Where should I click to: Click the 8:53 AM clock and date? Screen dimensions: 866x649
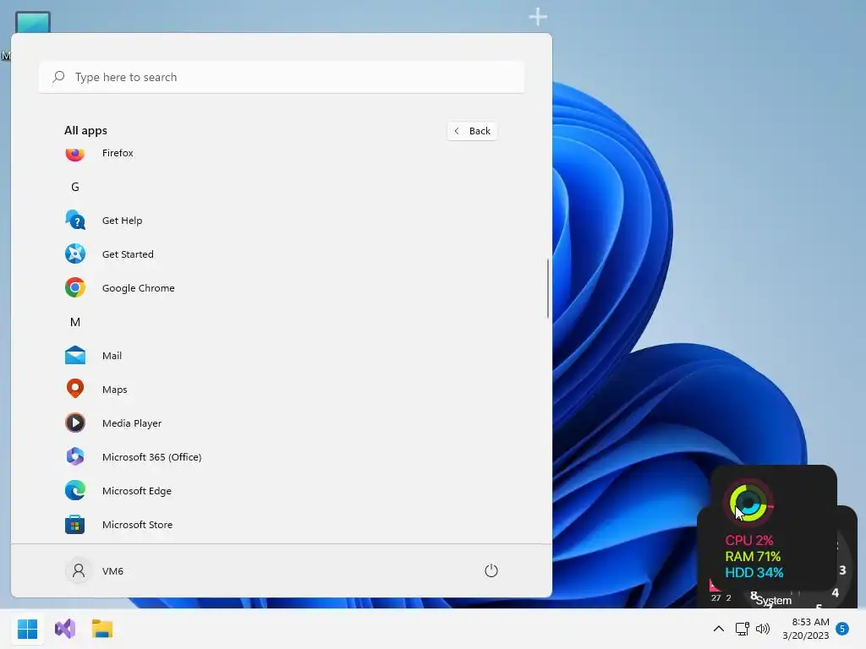806,629
